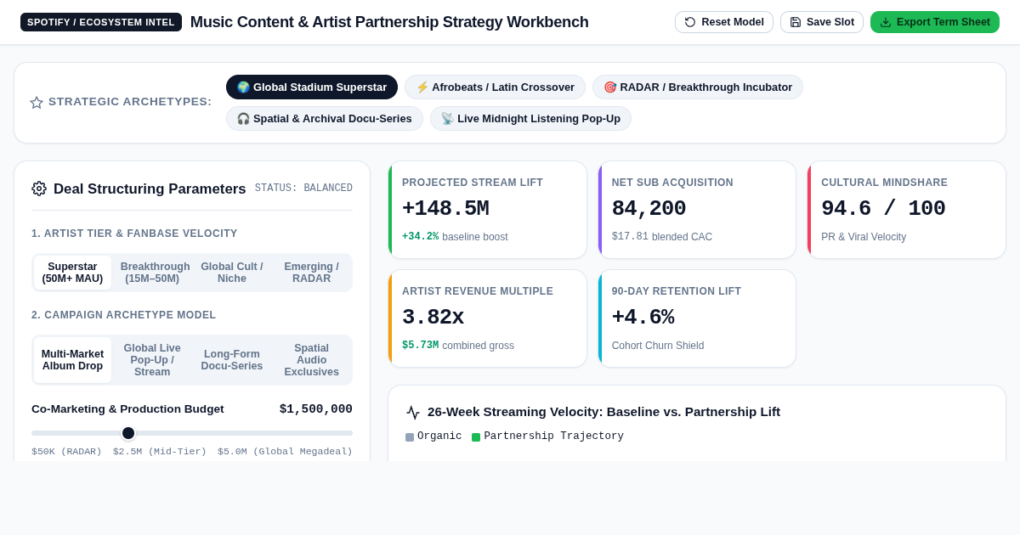The height and width of the screenshot is (535, 1020).
Task: Click the Net Sub Acquisition value 84,200
Action: 649,209
